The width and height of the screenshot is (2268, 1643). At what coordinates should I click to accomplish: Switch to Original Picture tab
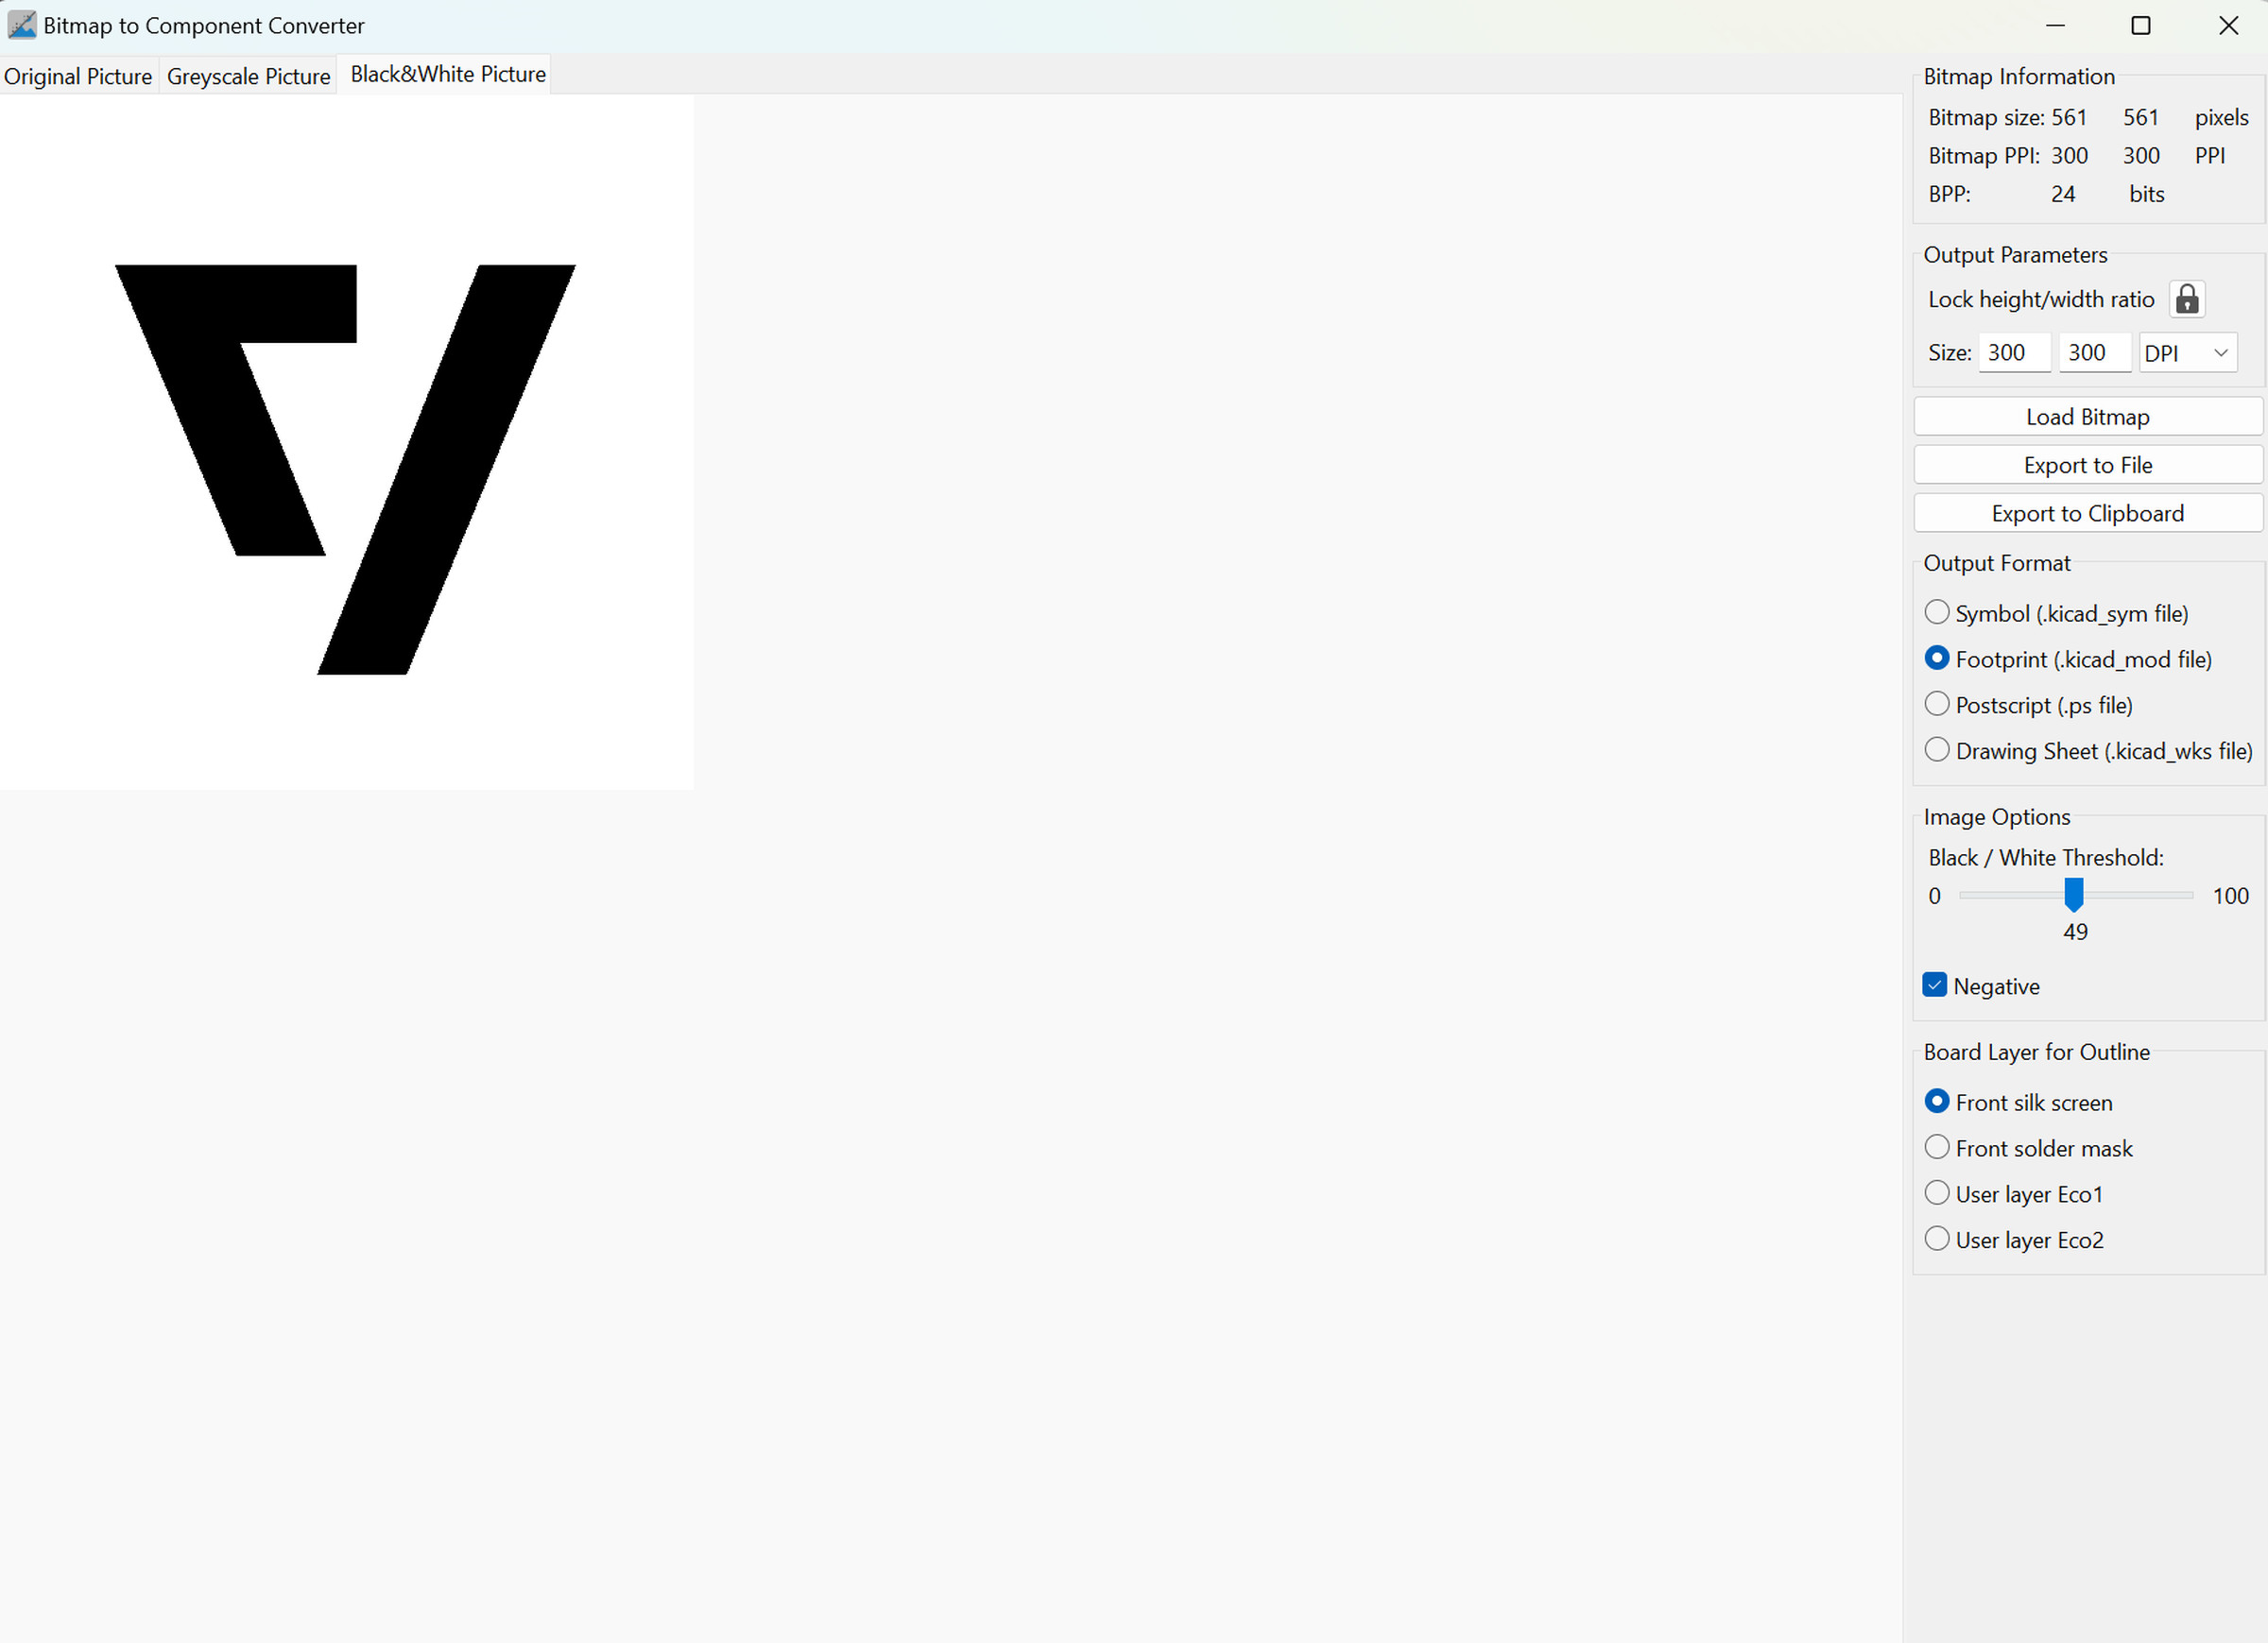[79, 74]
